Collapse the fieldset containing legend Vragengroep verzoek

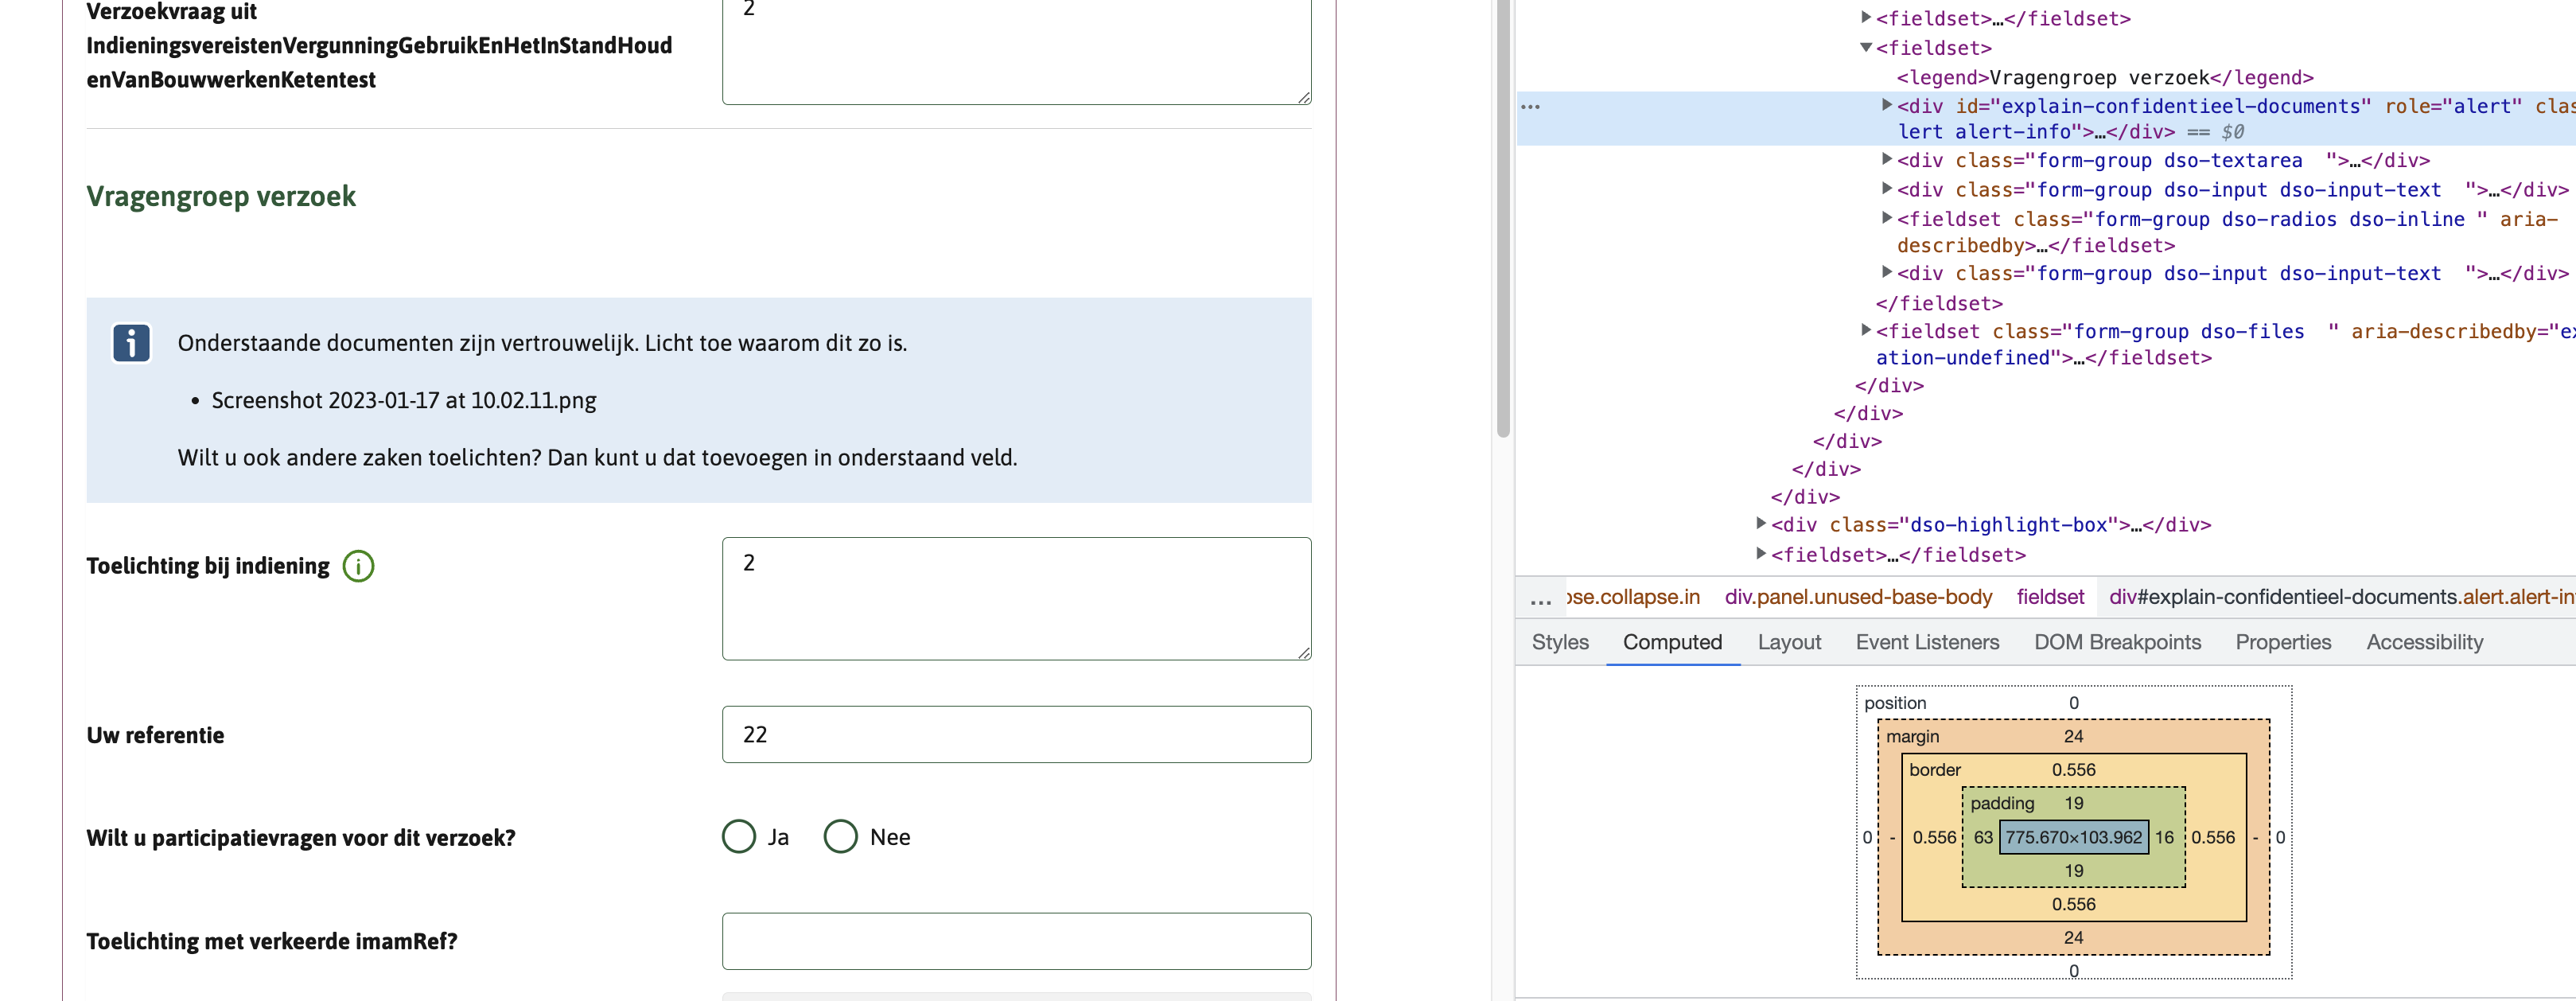[1866, 47]
